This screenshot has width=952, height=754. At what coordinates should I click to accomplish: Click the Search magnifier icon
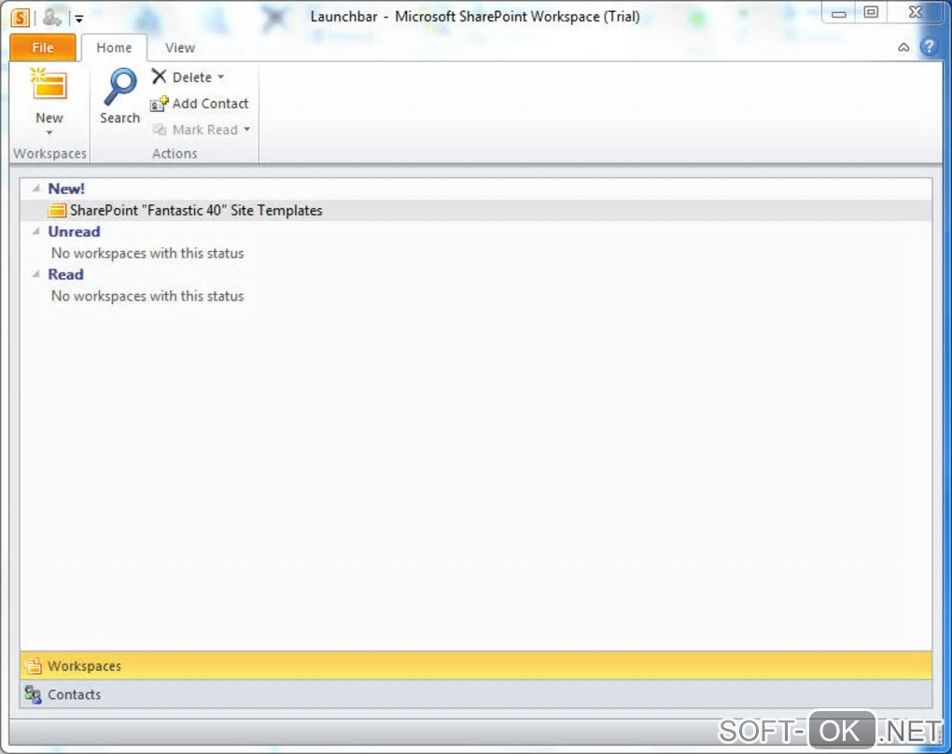[x=120, y=87]
